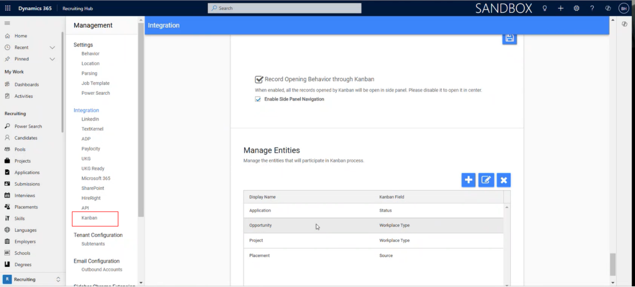The height and width of the screenshot is (287, 635).
Task: Open the Recruiting area switcher at bottom
Action: pyautogui.click(x=32, y=279)
